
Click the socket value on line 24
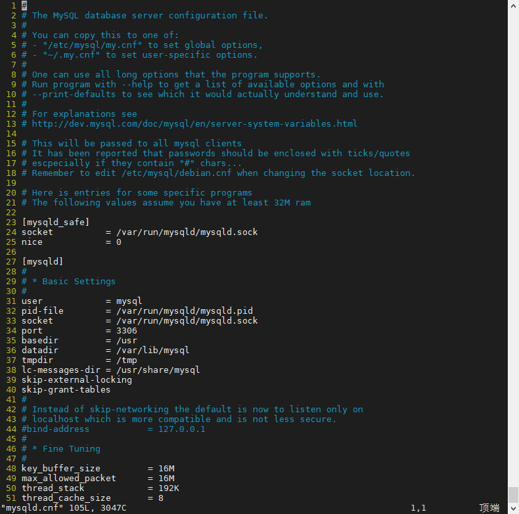(187, 232)
